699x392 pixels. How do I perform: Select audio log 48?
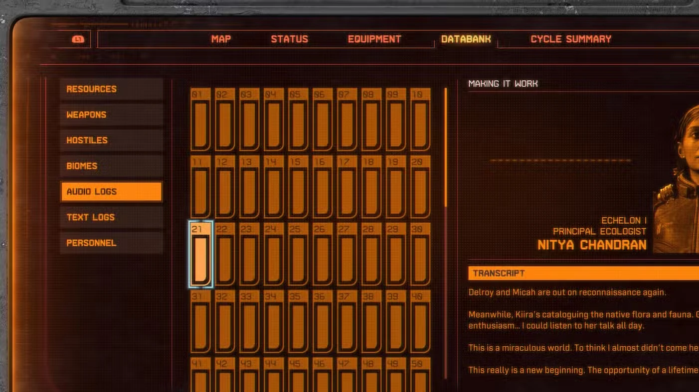372,375
